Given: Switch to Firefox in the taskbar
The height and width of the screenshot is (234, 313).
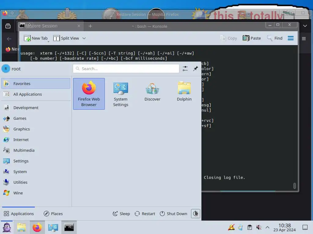Looking at the screenshot, I should pos(37,227).
